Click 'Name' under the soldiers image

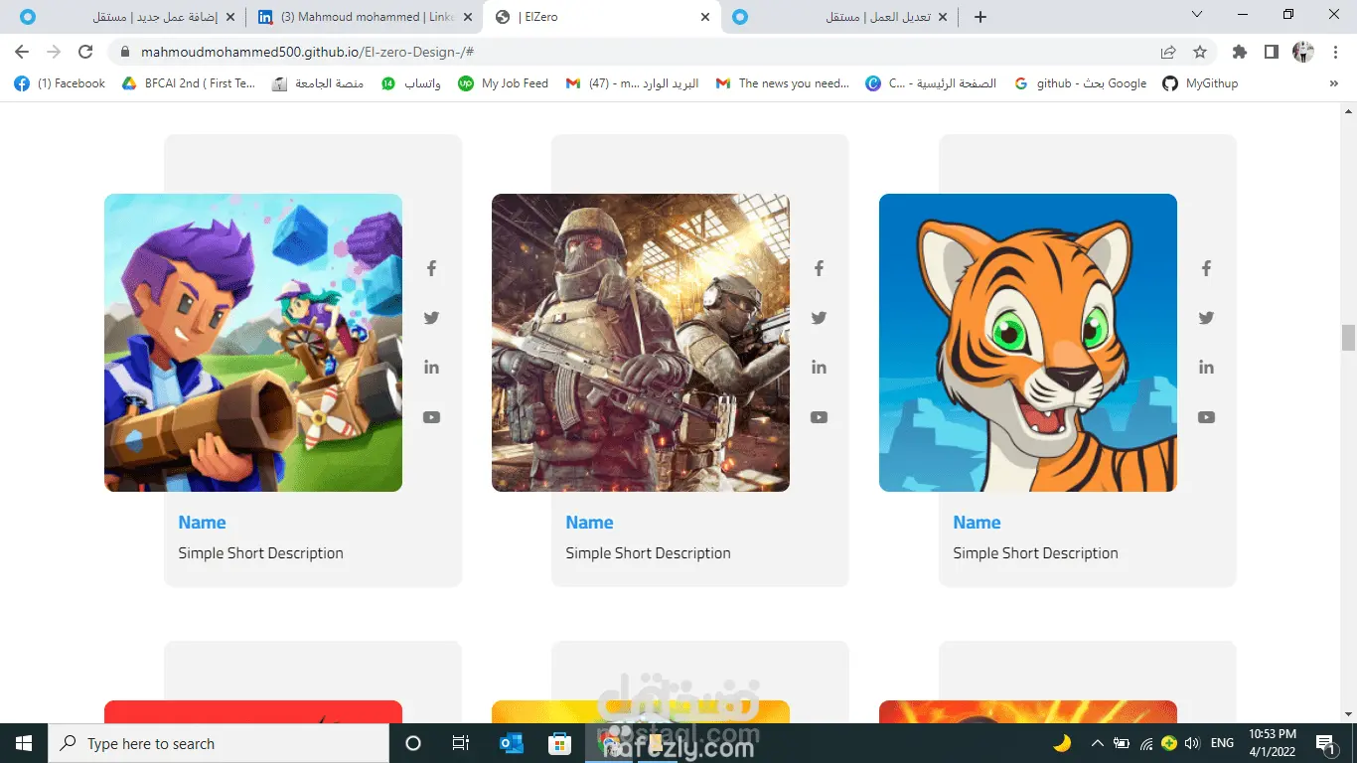(x=589, y=523)
